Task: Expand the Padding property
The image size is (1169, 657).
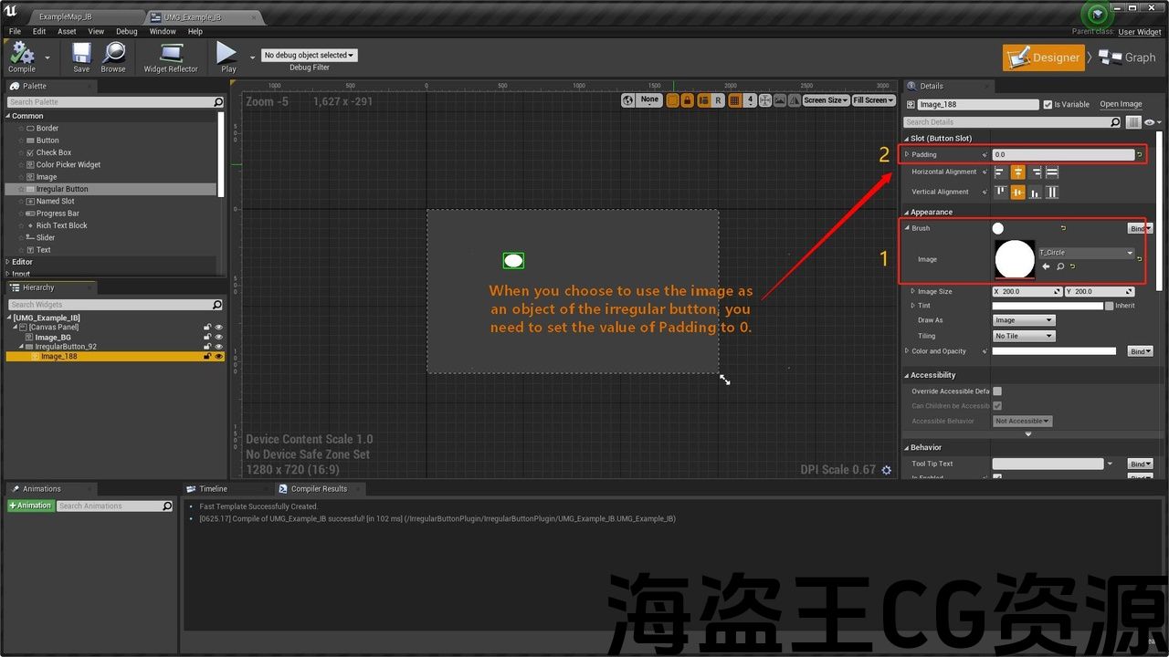Action: point(907,154)
